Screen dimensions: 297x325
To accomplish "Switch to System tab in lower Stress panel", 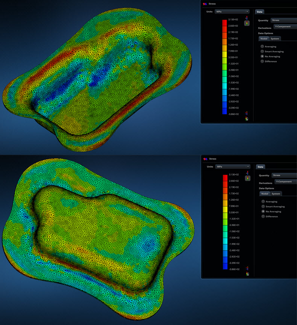I will click(276, 193).
